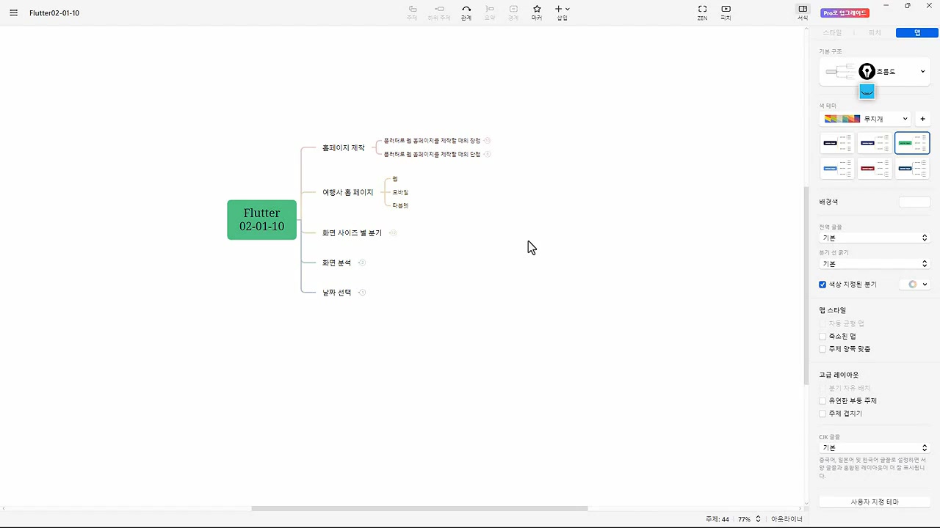Viewport: 940px width, 528px height.
Task: Toggle the 서식 (format) side panel
Action: 803,12
